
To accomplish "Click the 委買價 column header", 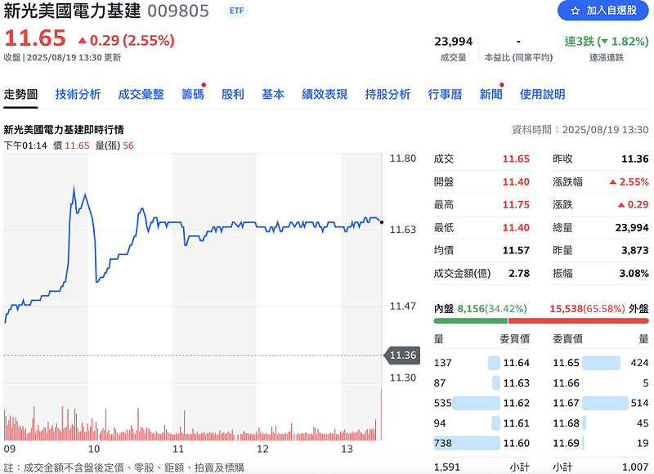I will point(515,339).
